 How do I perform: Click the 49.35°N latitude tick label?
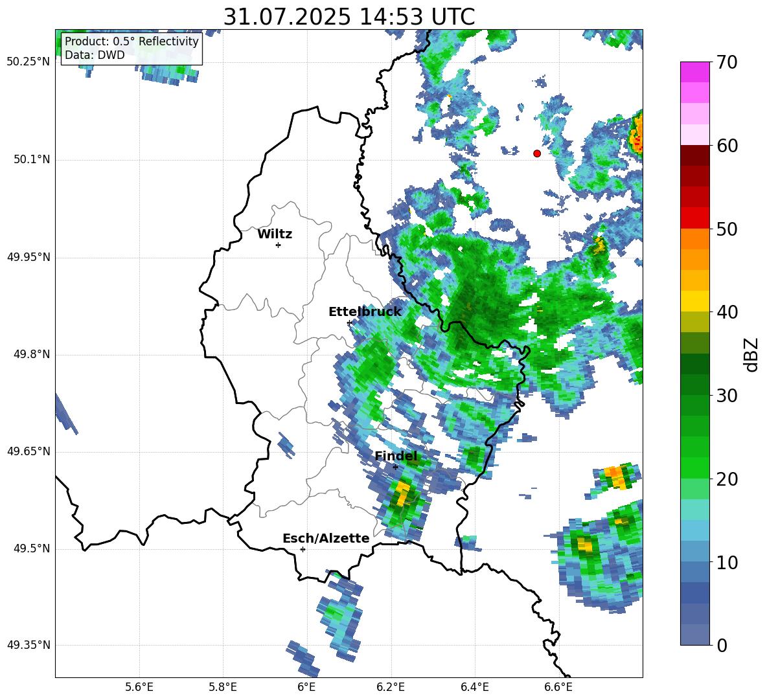pos(29,645)
